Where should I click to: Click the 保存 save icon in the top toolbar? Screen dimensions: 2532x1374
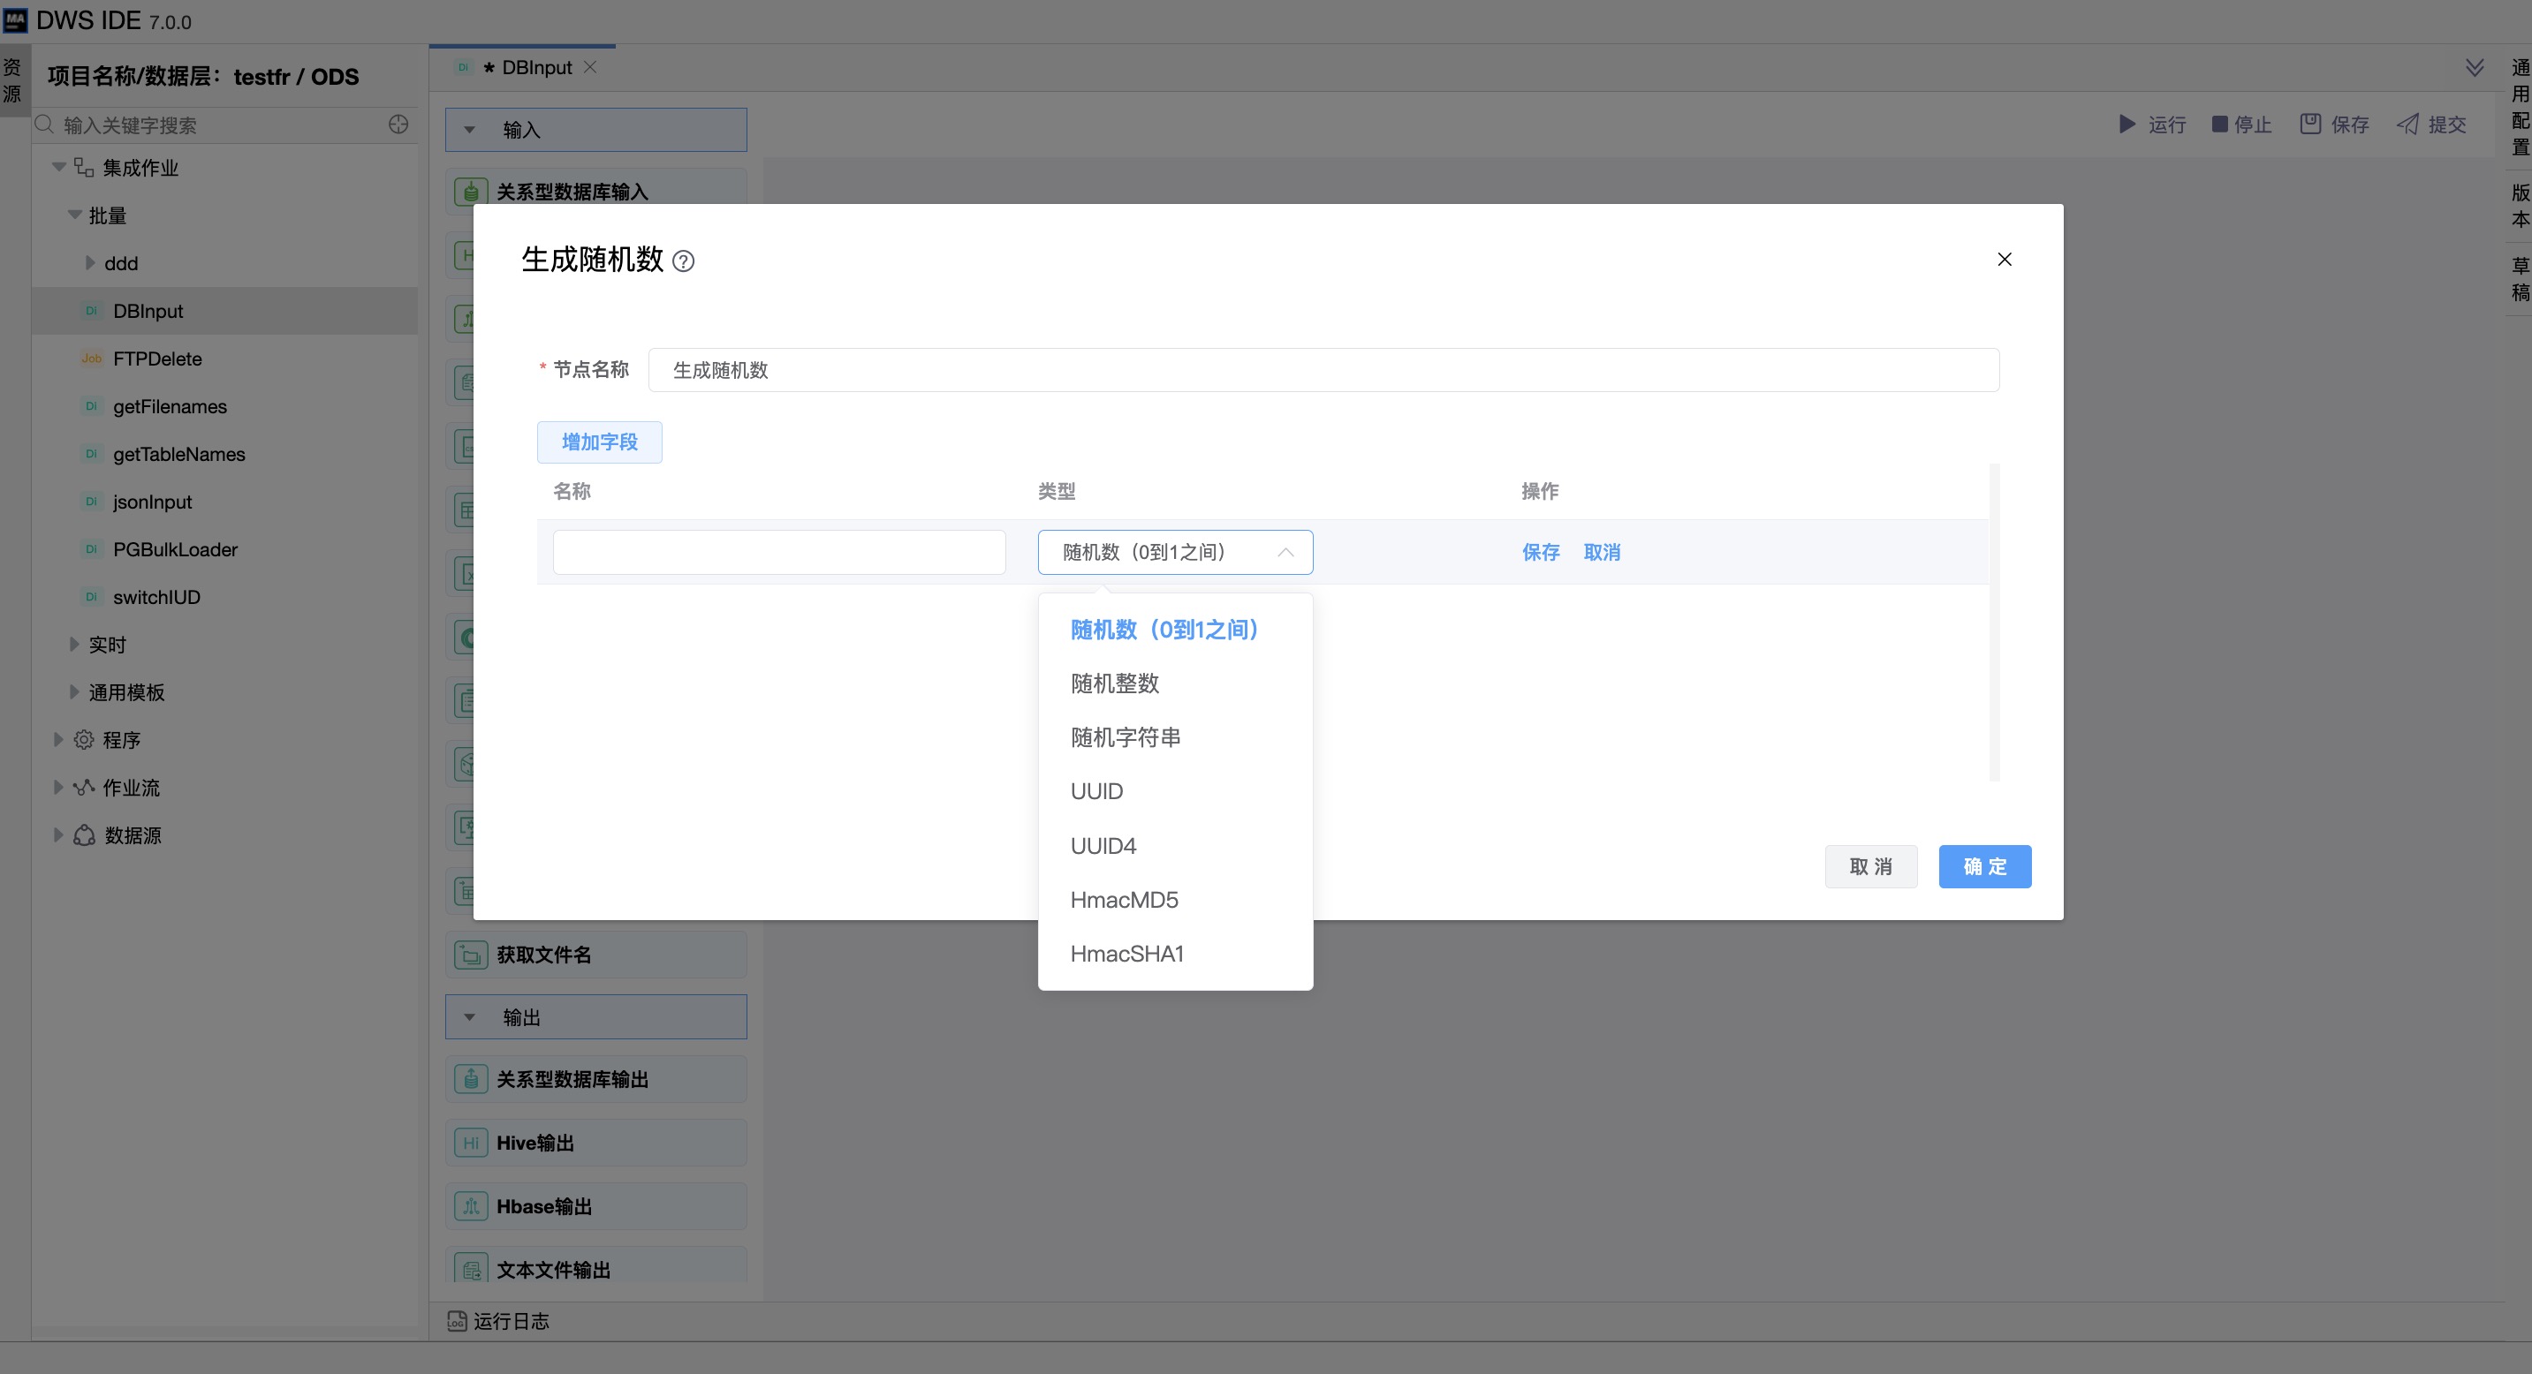point(2310,125)
